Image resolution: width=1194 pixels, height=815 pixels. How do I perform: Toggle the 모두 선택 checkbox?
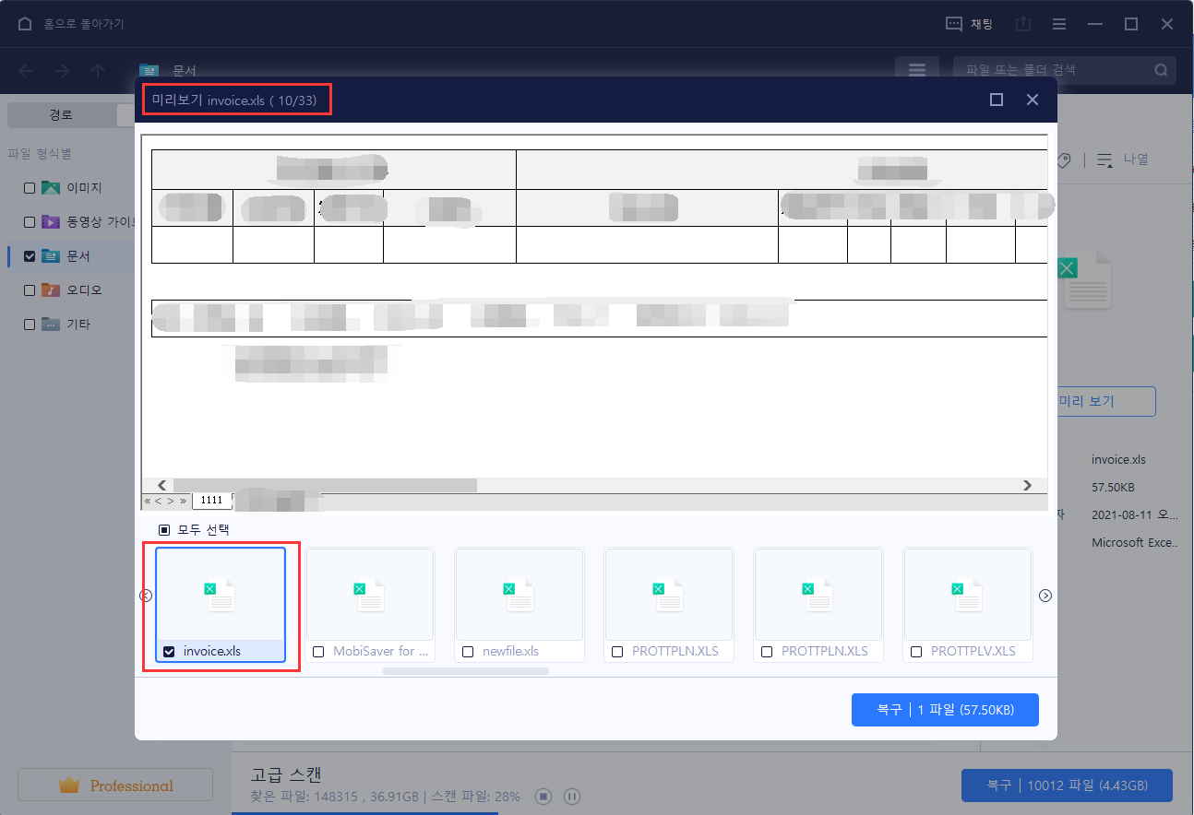[164, 530]
